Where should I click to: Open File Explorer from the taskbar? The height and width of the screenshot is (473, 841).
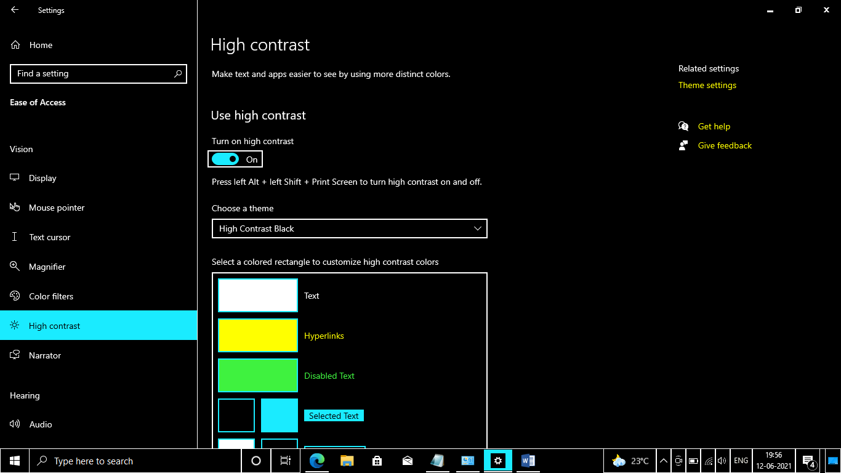[x=347, y=461]
